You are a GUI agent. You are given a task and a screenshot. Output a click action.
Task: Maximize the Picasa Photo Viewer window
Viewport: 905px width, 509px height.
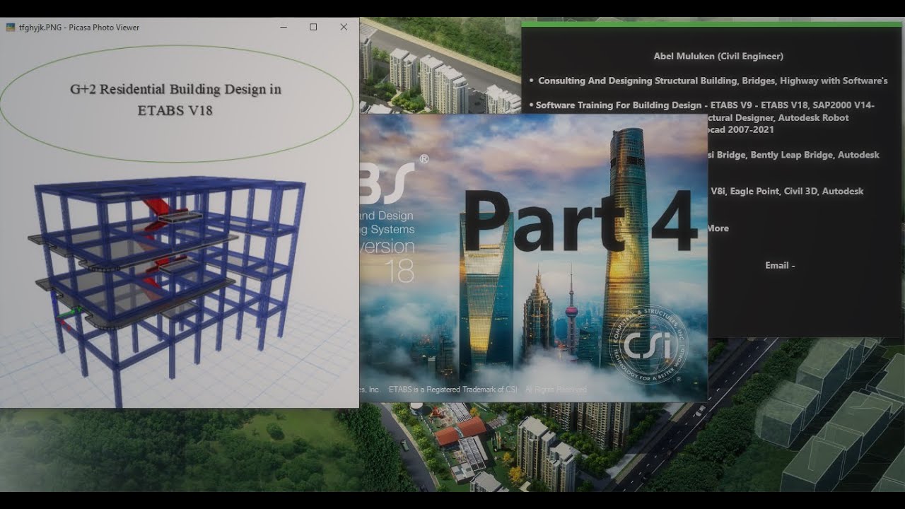tap(313, 27)
